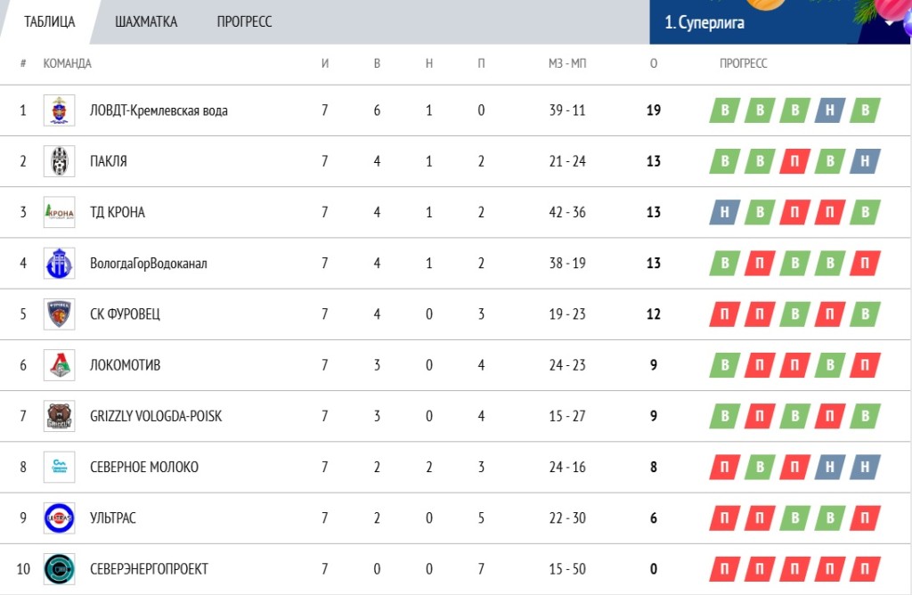Viewport: 912px width, 595px height.
Task: Click the blue draw badge in ПАКЛЯ's progress
Action: [x=865, y=161]
